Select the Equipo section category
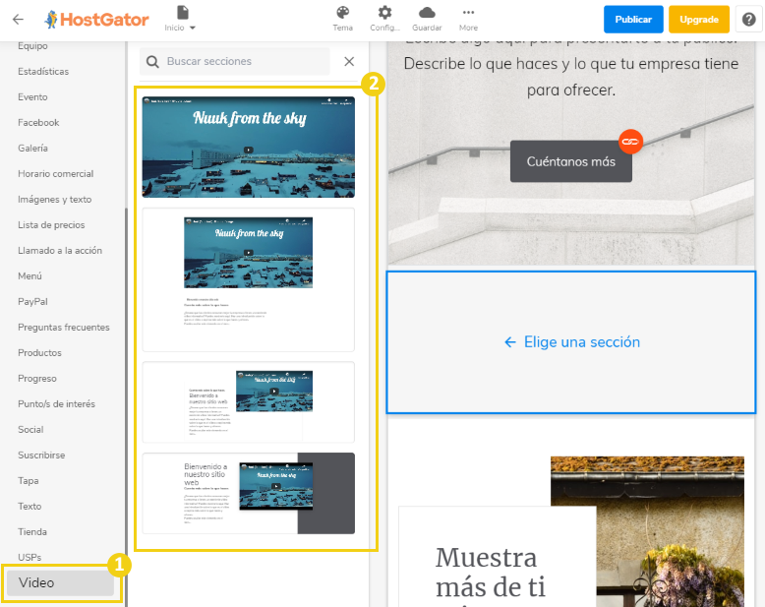 [32, 46]
